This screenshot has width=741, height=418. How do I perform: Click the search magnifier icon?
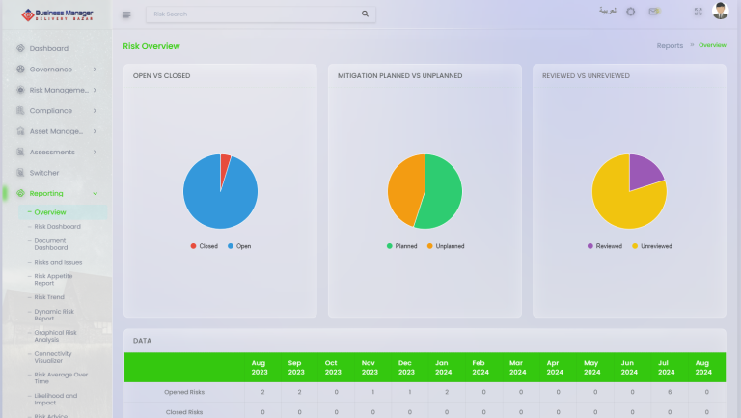click(365, 14)
